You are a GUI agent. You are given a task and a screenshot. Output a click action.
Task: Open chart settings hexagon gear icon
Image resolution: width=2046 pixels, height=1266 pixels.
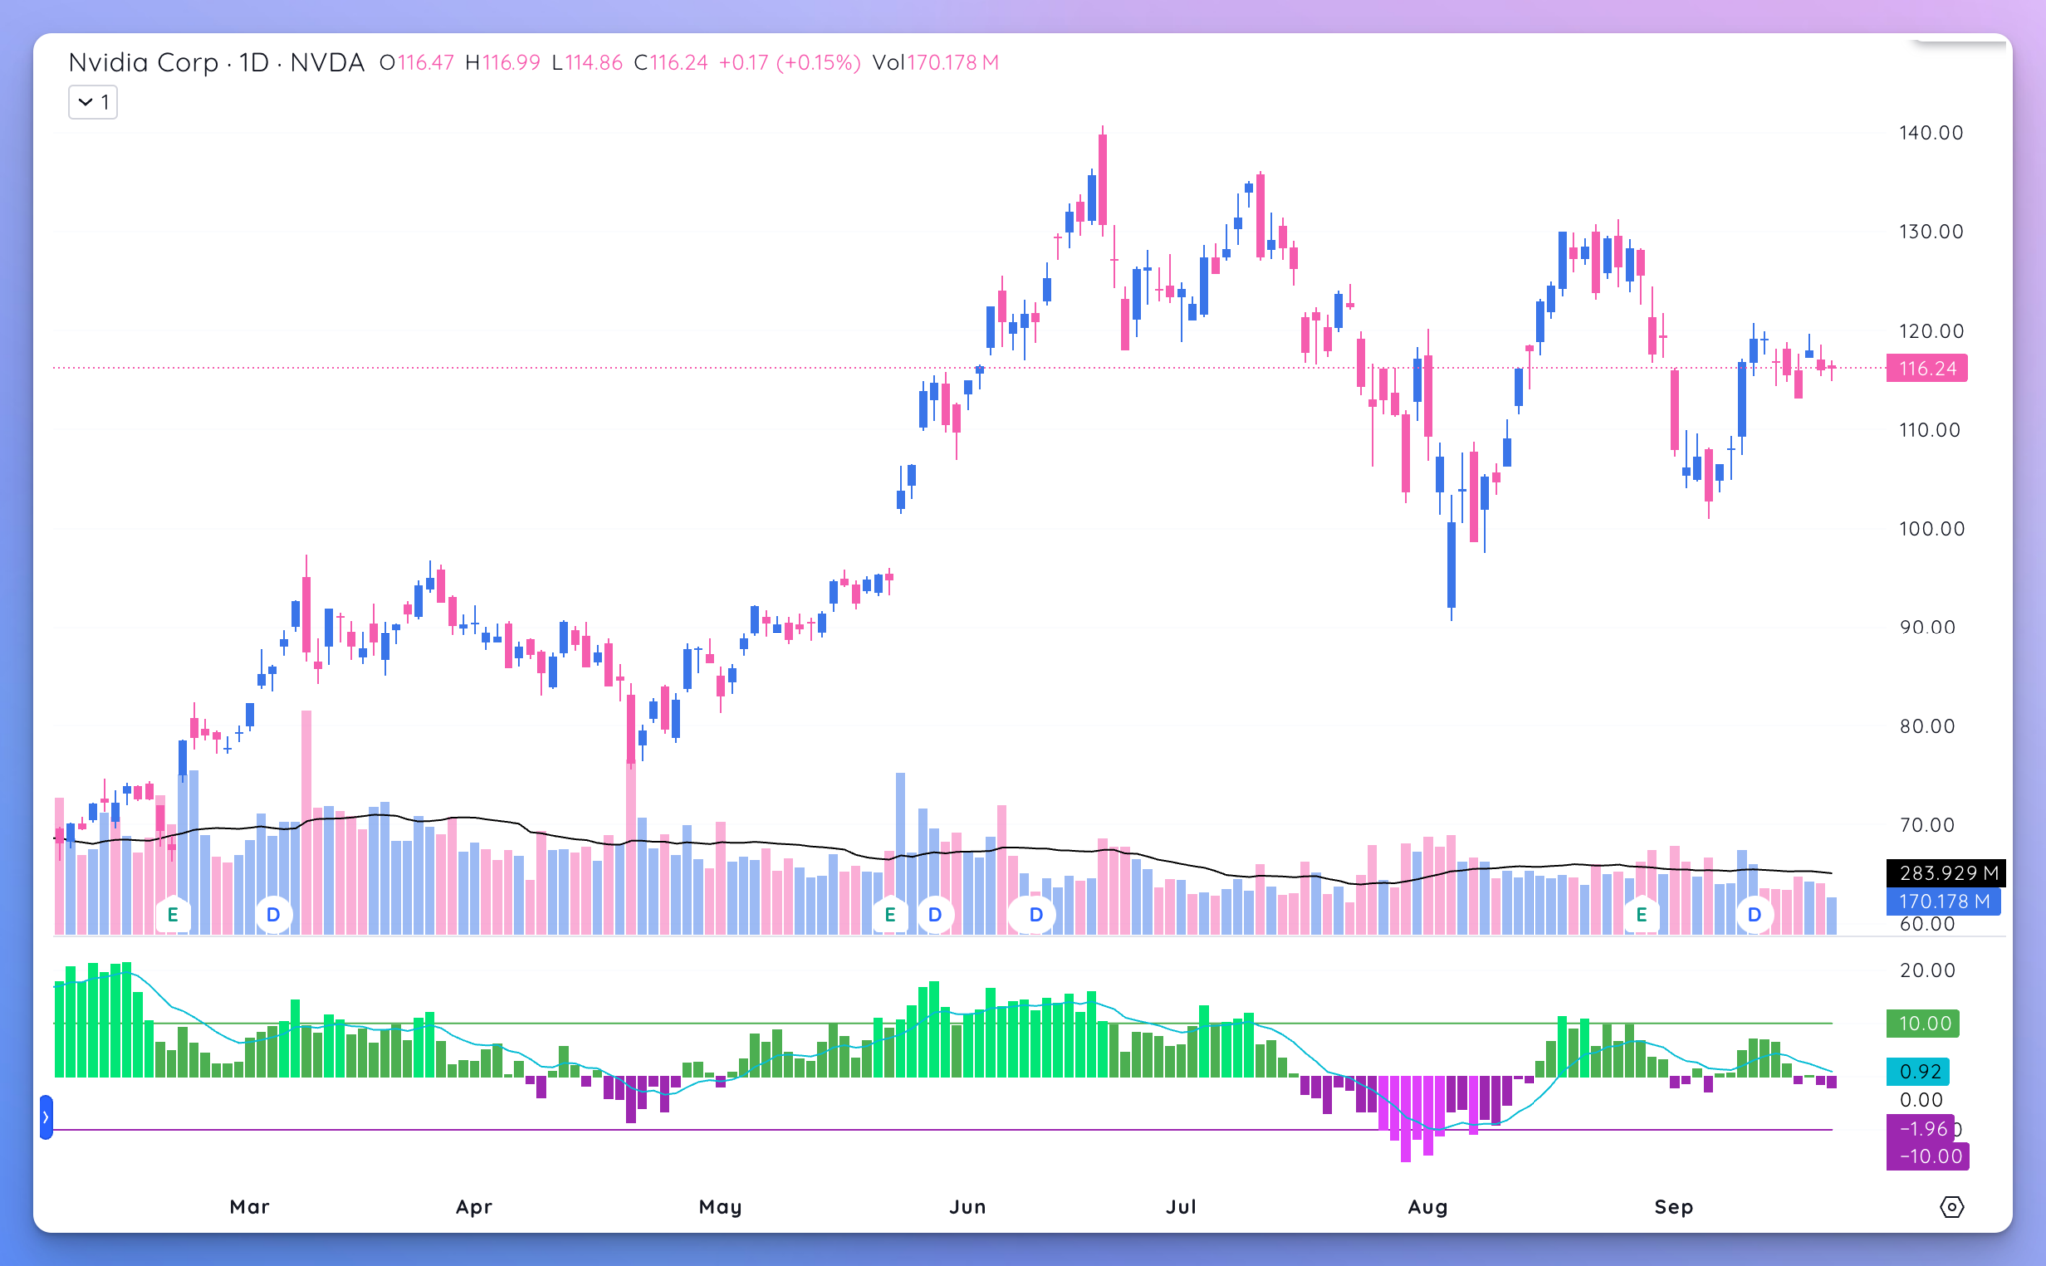[x=1951, y=1207]
